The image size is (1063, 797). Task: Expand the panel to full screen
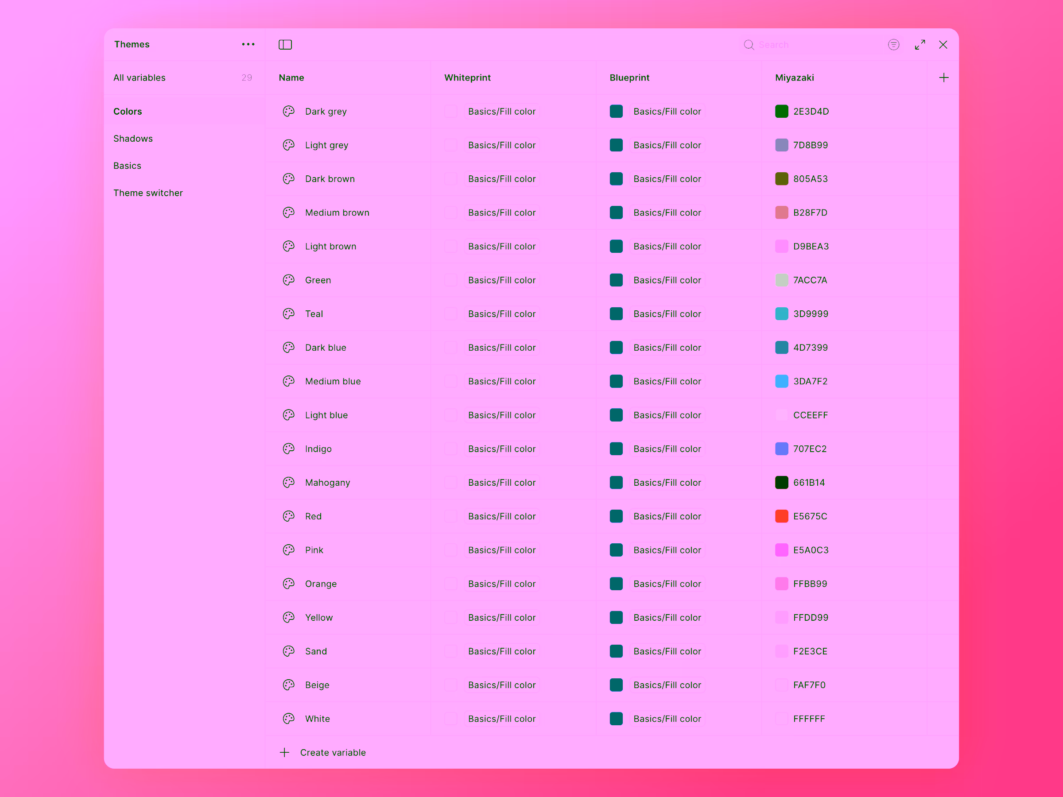(x=920, y=44)
